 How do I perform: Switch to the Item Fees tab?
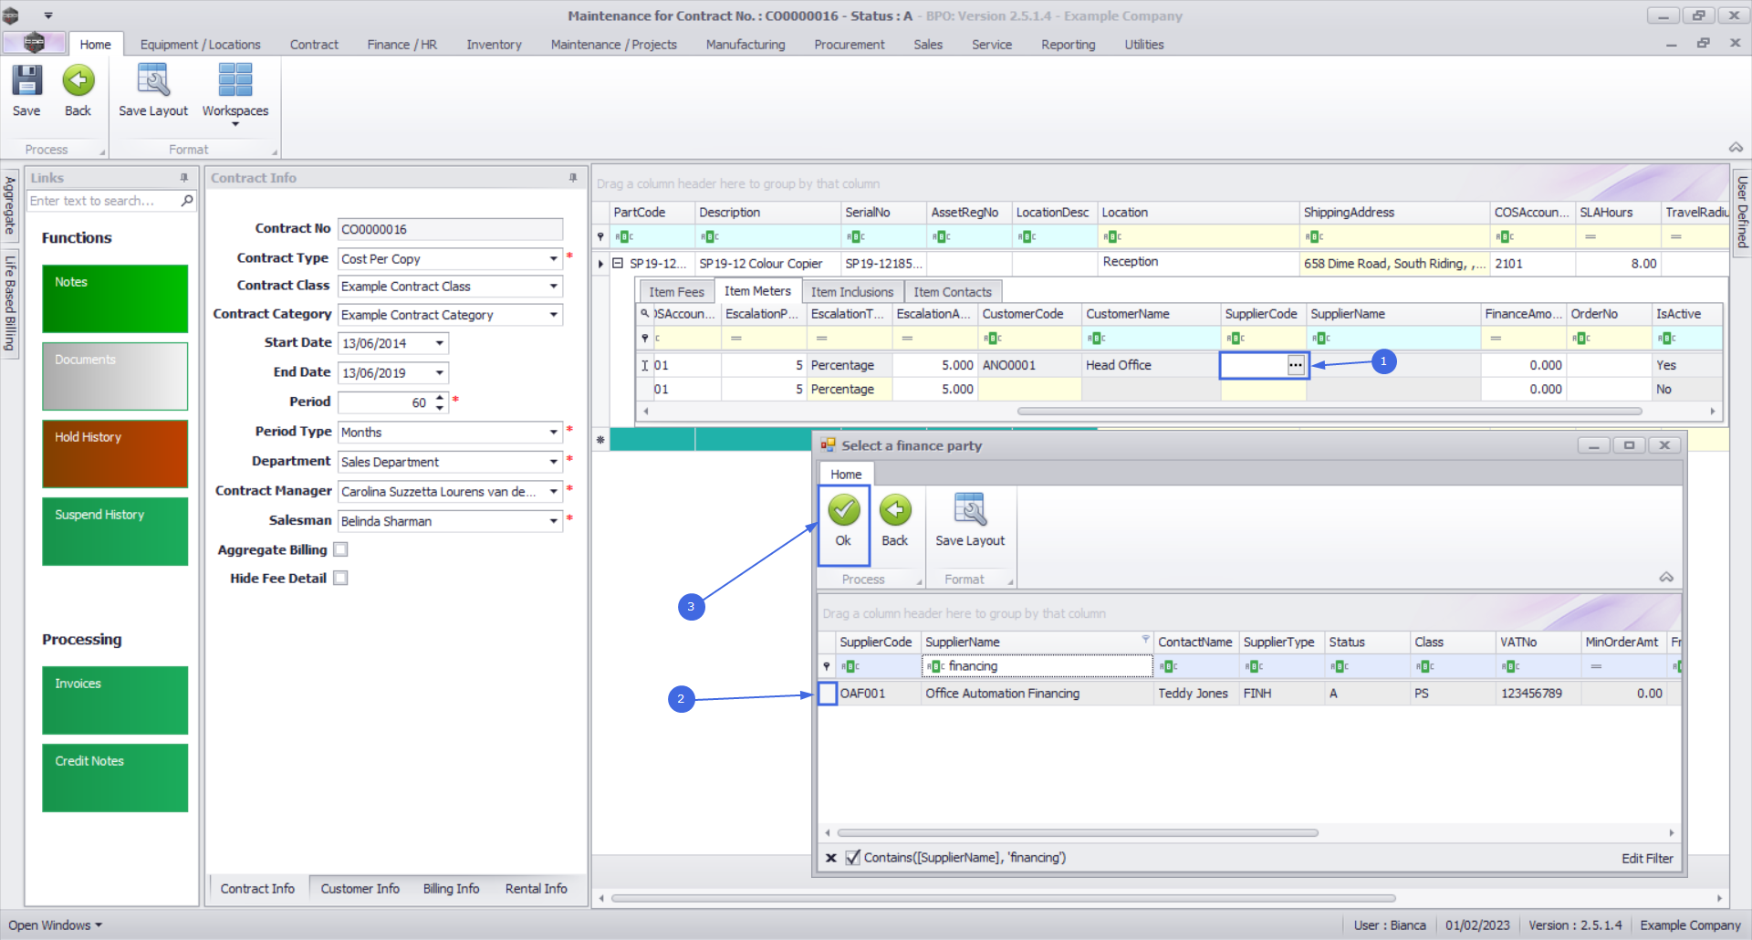676,292
